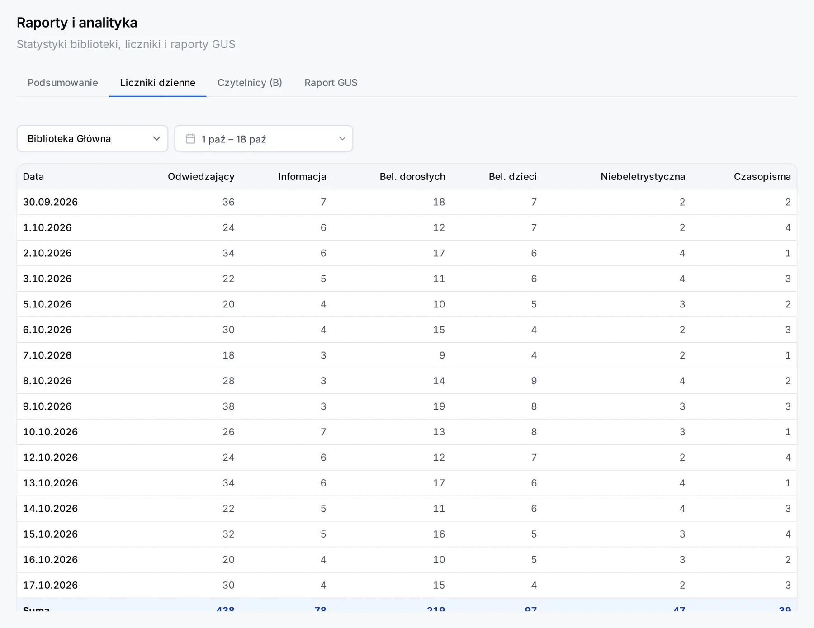Viewport: 814px width, 628px height.
Task: Click the Czasopisma column header
Action: (762, 177)
